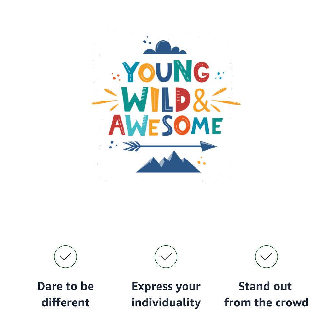
Task: Click the checkmark above "Express your individuality"
Action: pyautogui.click(x=166, y=257)
